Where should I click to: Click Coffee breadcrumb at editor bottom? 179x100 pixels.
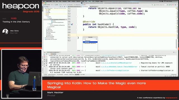click(79, 51)
